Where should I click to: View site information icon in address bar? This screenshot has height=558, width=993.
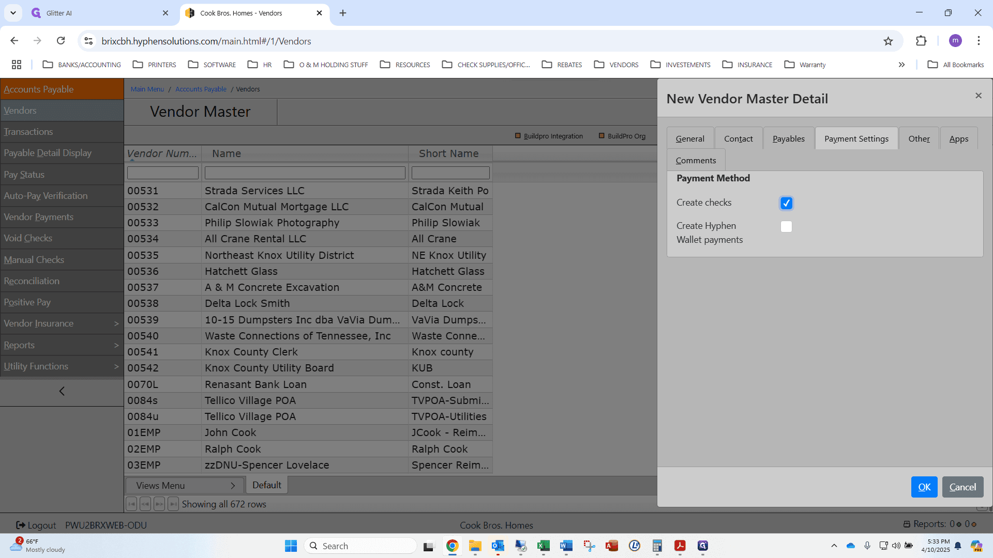(89, 41)
